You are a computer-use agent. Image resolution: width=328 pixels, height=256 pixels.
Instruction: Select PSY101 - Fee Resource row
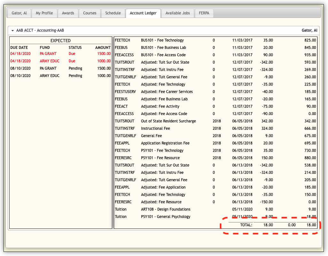[x=215, y=158]
